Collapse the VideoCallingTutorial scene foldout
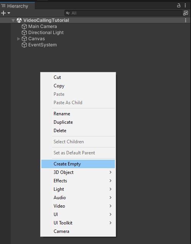Screen dimensions: 191x244 (13, 20)
